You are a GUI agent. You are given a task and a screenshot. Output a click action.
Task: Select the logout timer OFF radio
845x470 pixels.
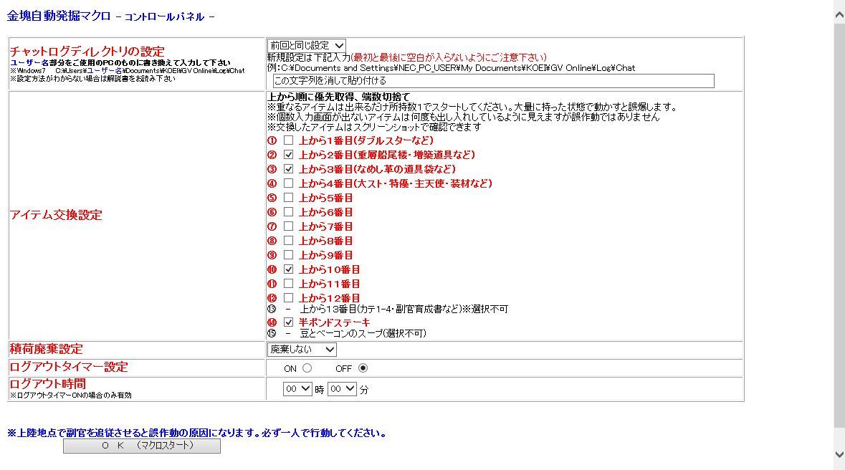(363, 368)
